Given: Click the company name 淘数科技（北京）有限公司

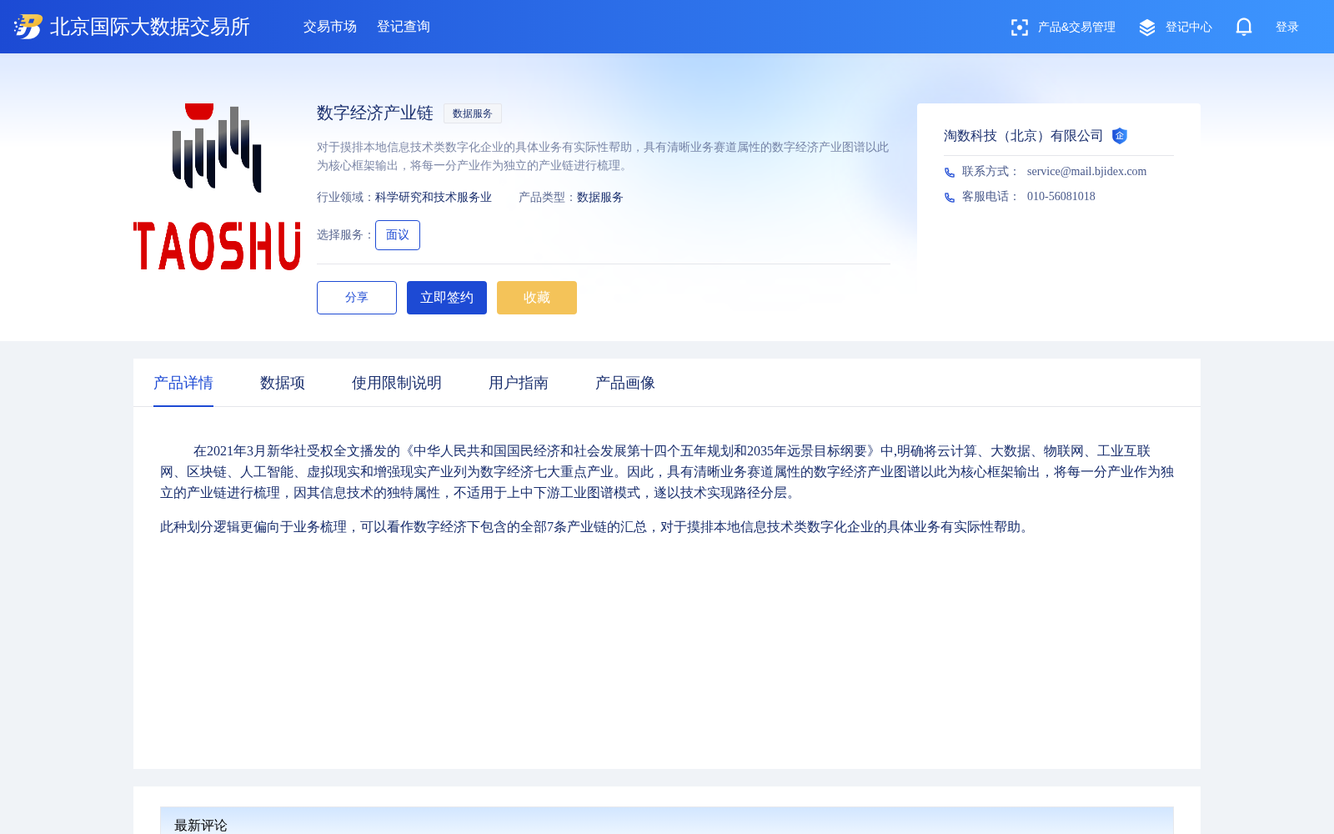Looking at the screenshot, I should click(1024, 136).
